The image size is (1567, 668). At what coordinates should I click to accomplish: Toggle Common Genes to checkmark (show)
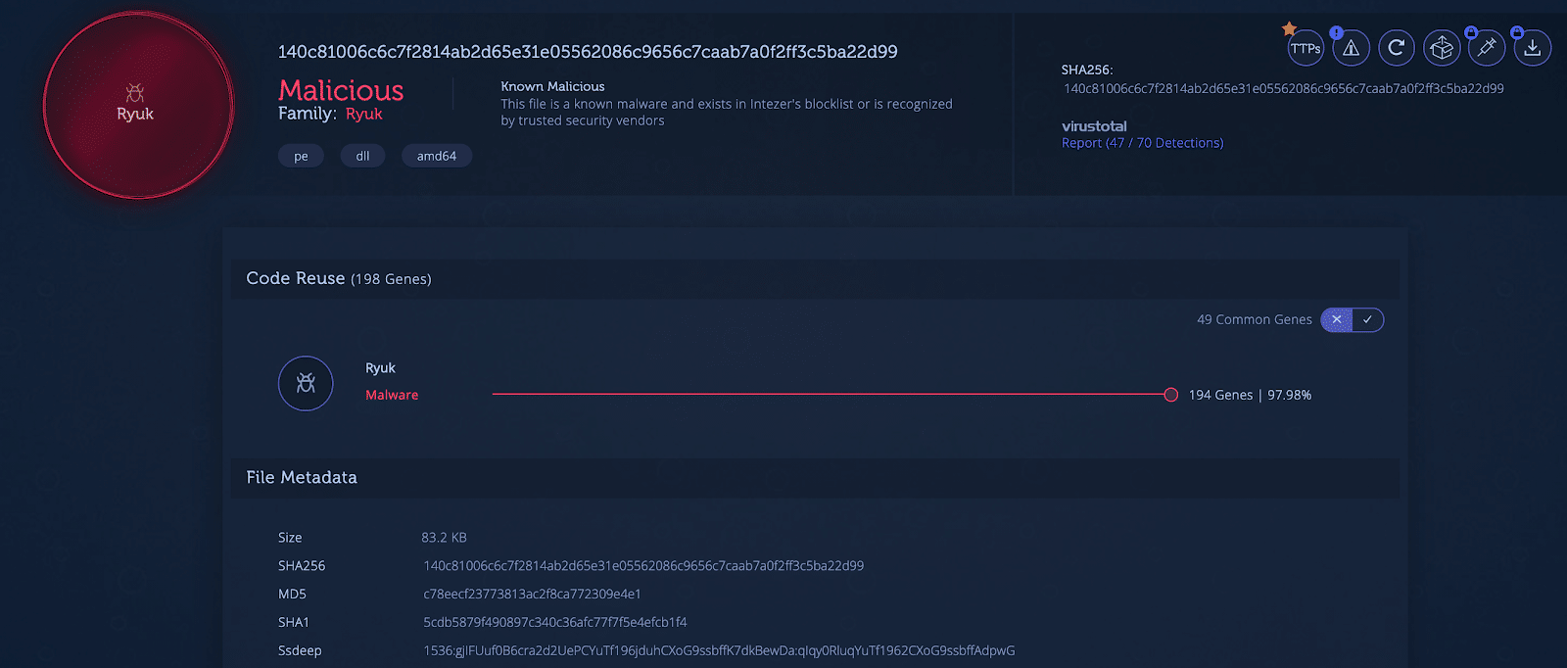pyautogui.click(x=1367, y=319)
